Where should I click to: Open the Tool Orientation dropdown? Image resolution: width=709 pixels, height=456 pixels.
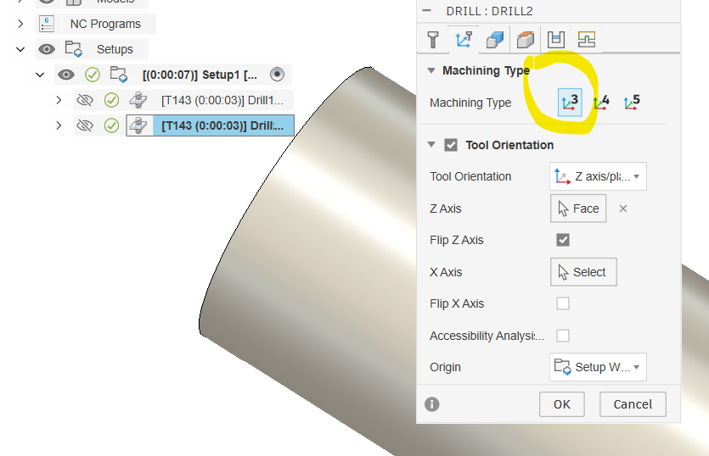coord(598,176)
